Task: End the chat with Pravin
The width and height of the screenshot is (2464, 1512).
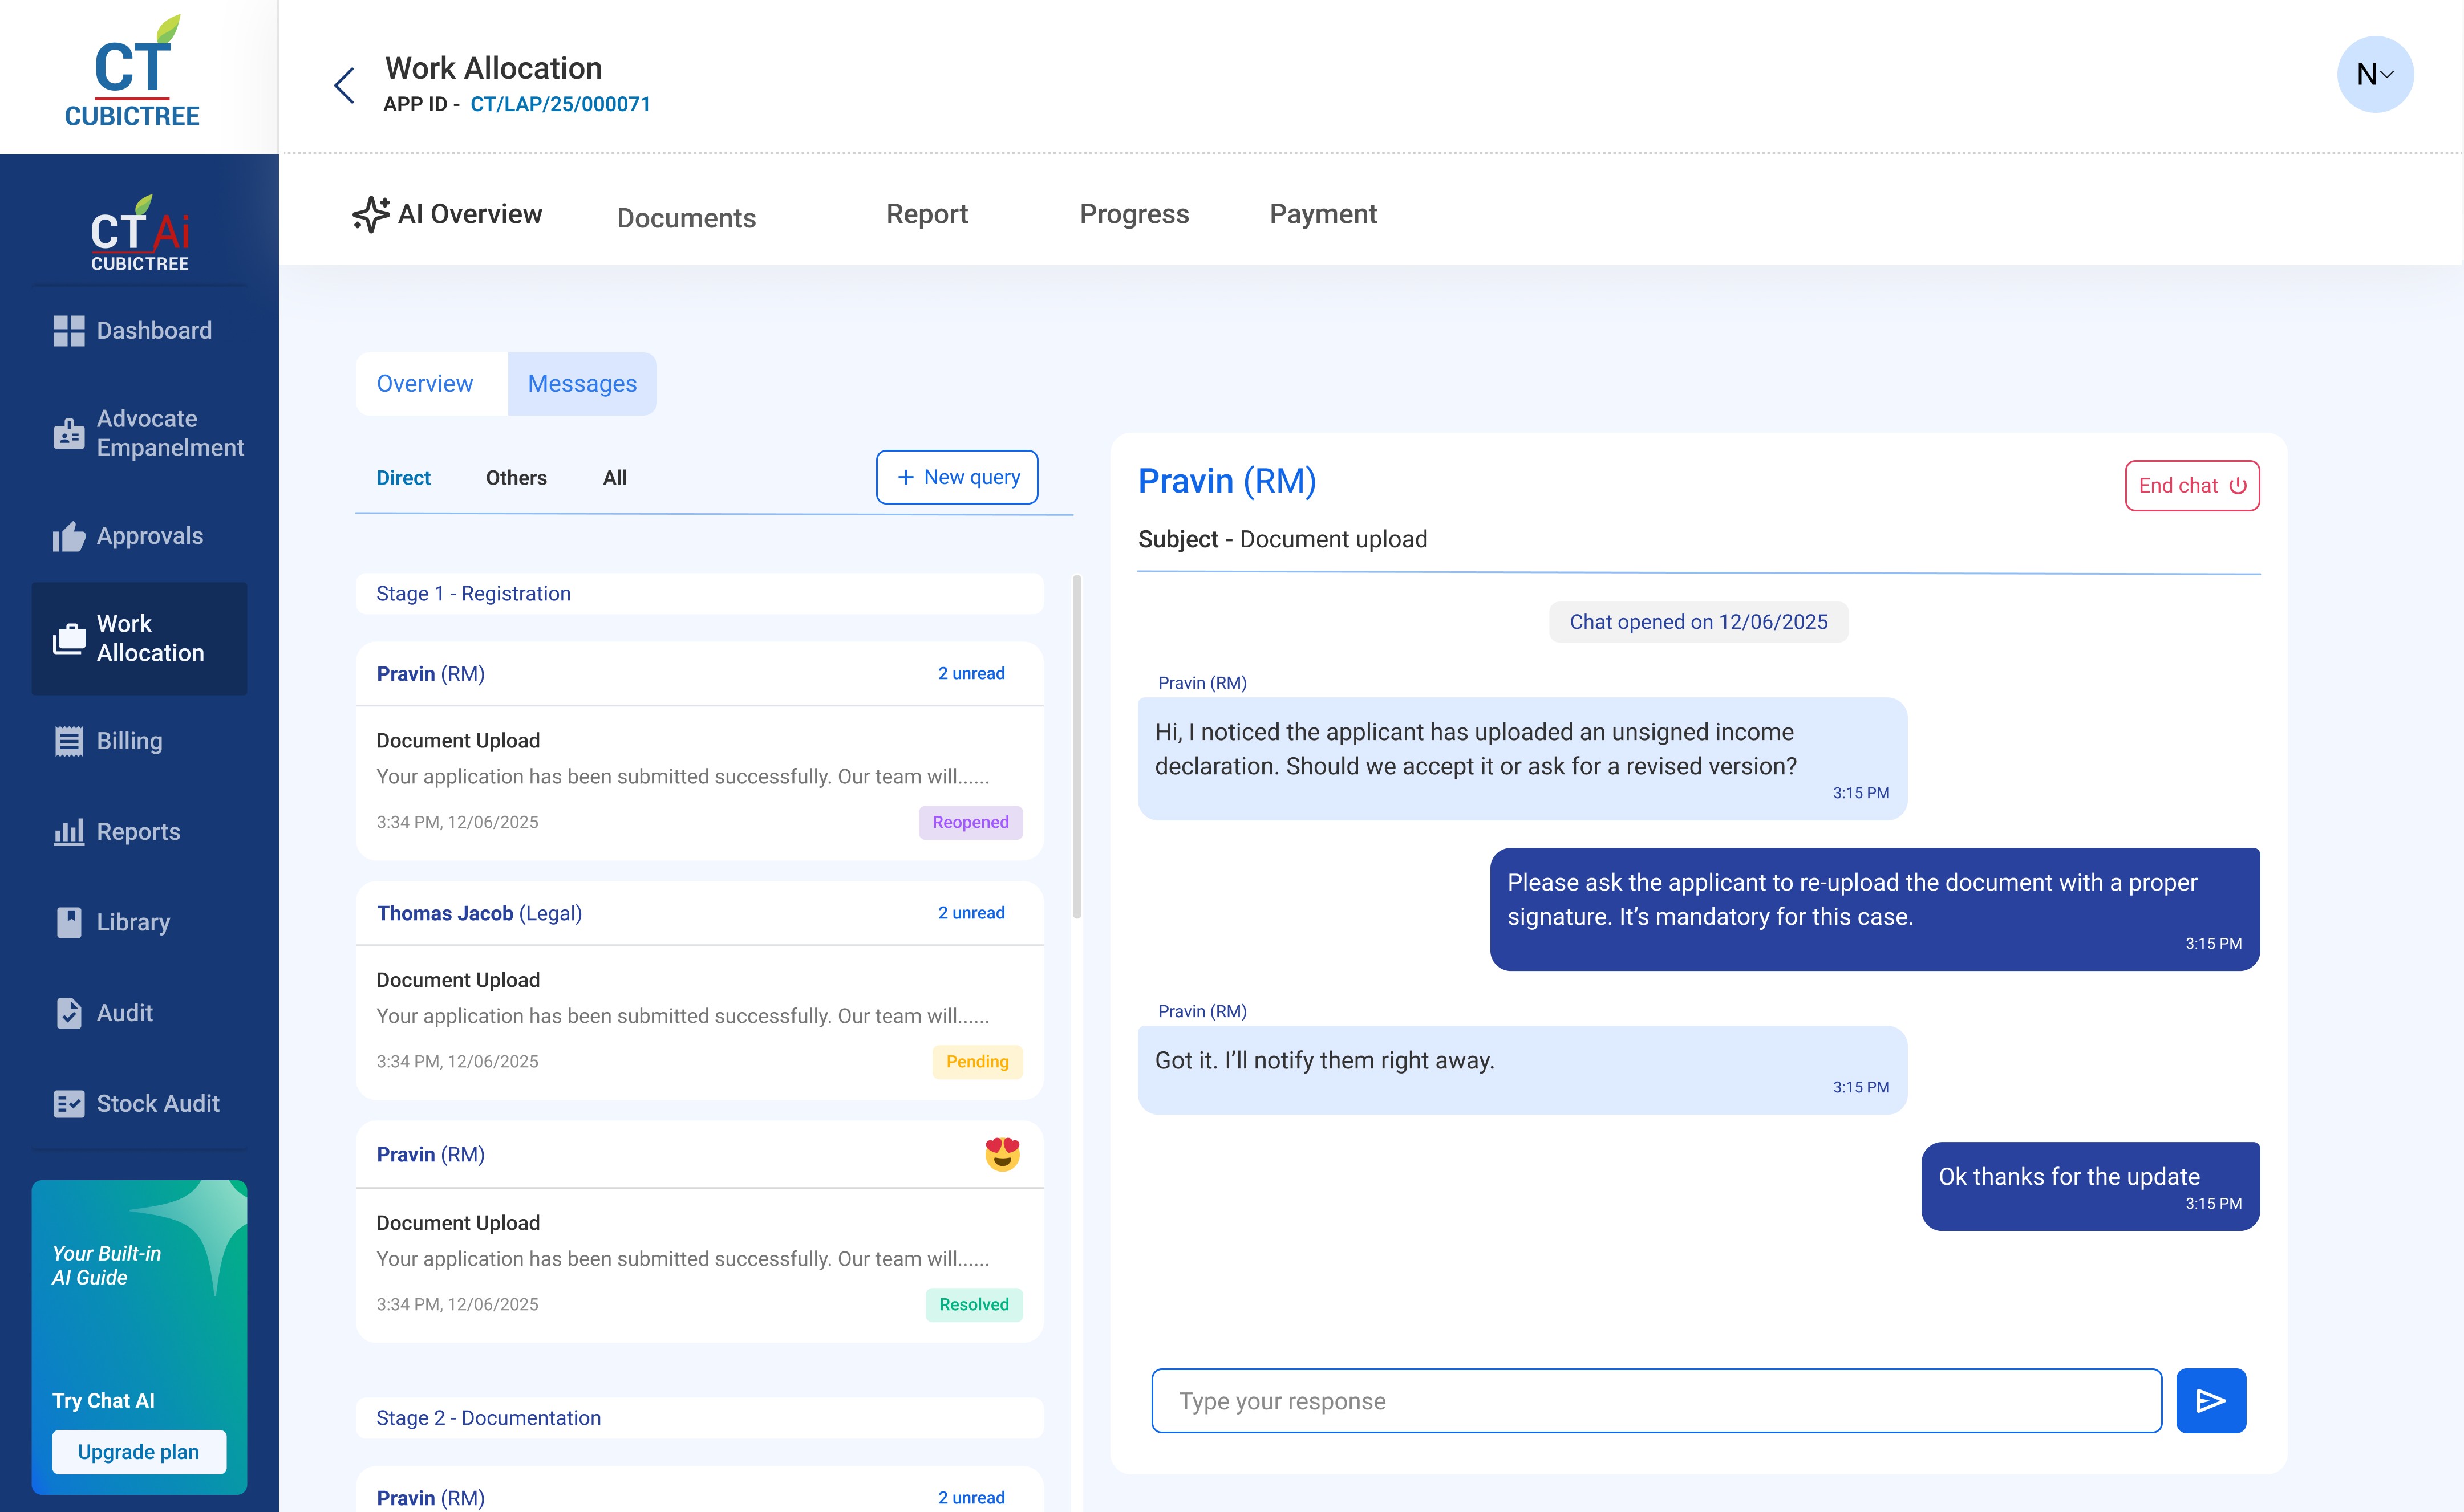Action: click(2191, 486)
